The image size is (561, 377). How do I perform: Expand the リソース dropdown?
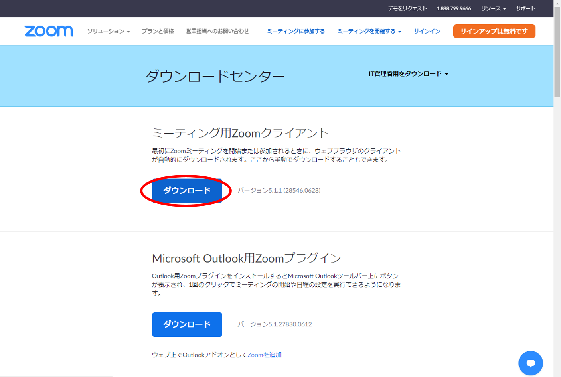(x=493, y=8)
